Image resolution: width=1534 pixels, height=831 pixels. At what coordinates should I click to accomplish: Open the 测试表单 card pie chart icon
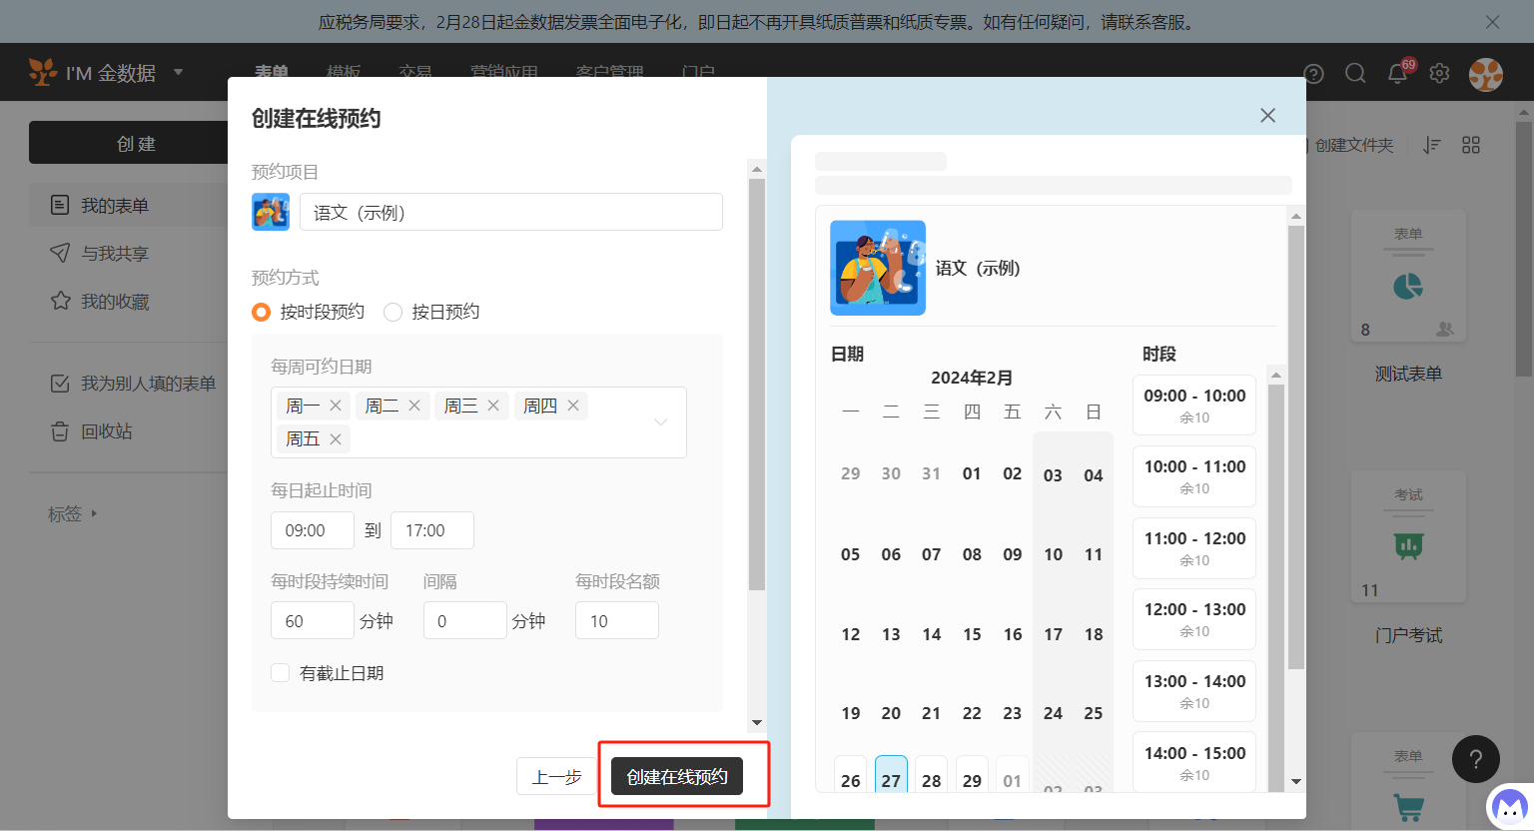pyautogui.click(x=1408, y=287)
